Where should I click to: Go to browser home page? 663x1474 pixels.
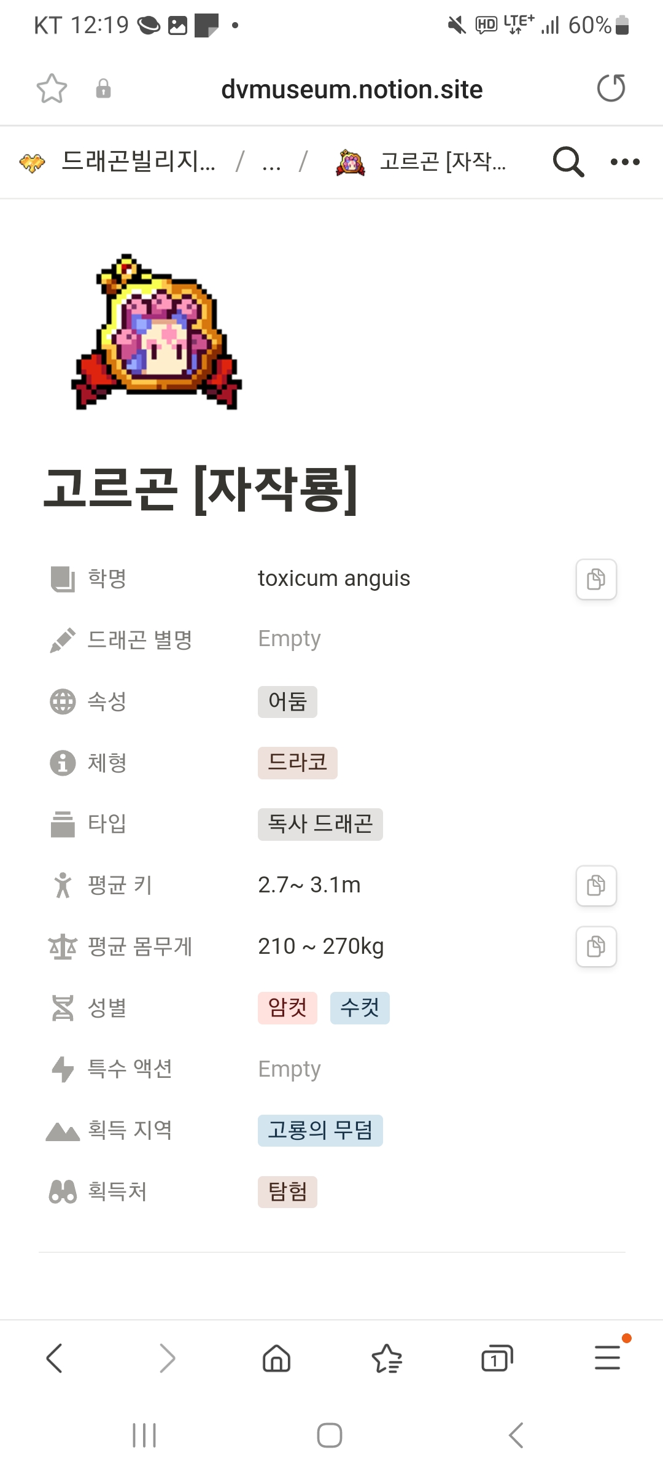(276, 1358)
